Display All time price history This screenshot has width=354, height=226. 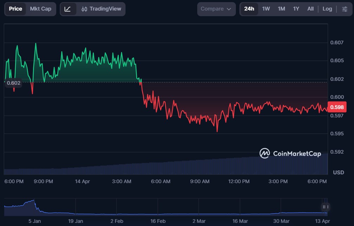[310, 9]
